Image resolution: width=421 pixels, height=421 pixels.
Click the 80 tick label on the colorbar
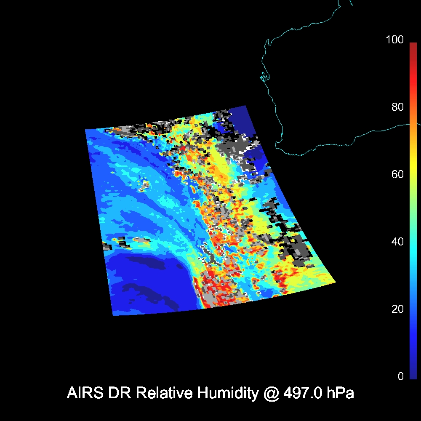click(x=397, y=107)
